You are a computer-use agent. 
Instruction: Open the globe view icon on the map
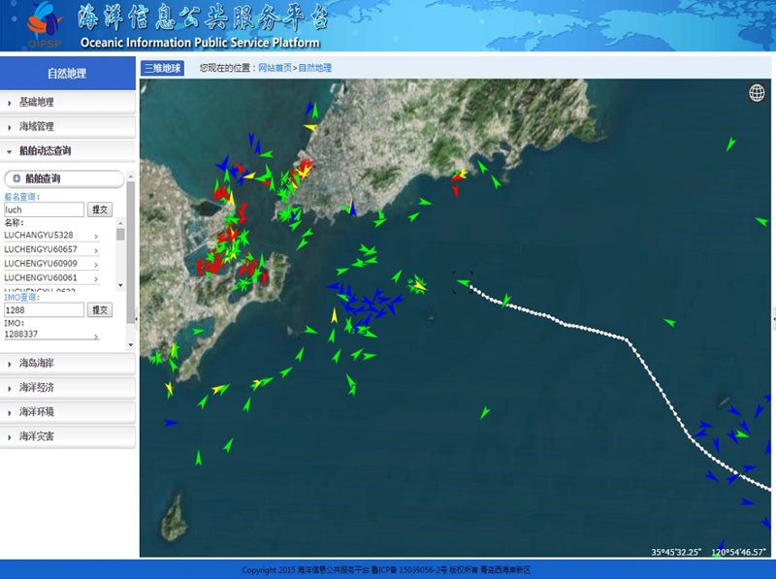(757, 92)
